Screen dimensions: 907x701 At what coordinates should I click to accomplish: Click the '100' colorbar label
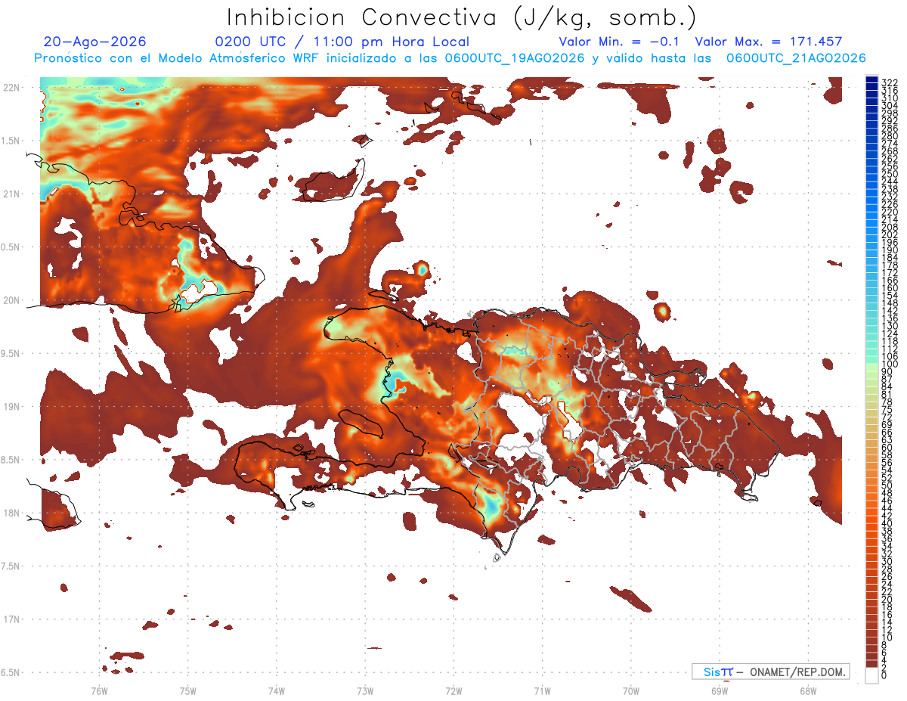(889, 365)
